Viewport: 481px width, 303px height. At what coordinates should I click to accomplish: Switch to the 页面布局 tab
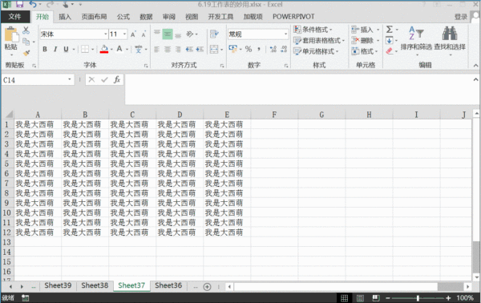pos(94,17)
